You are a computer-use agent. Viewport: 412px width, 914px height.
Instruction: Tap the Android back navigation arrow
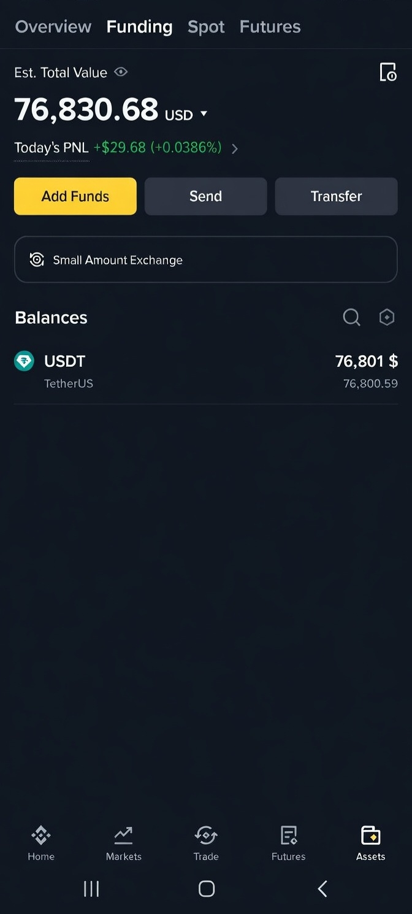click(322, 888)
